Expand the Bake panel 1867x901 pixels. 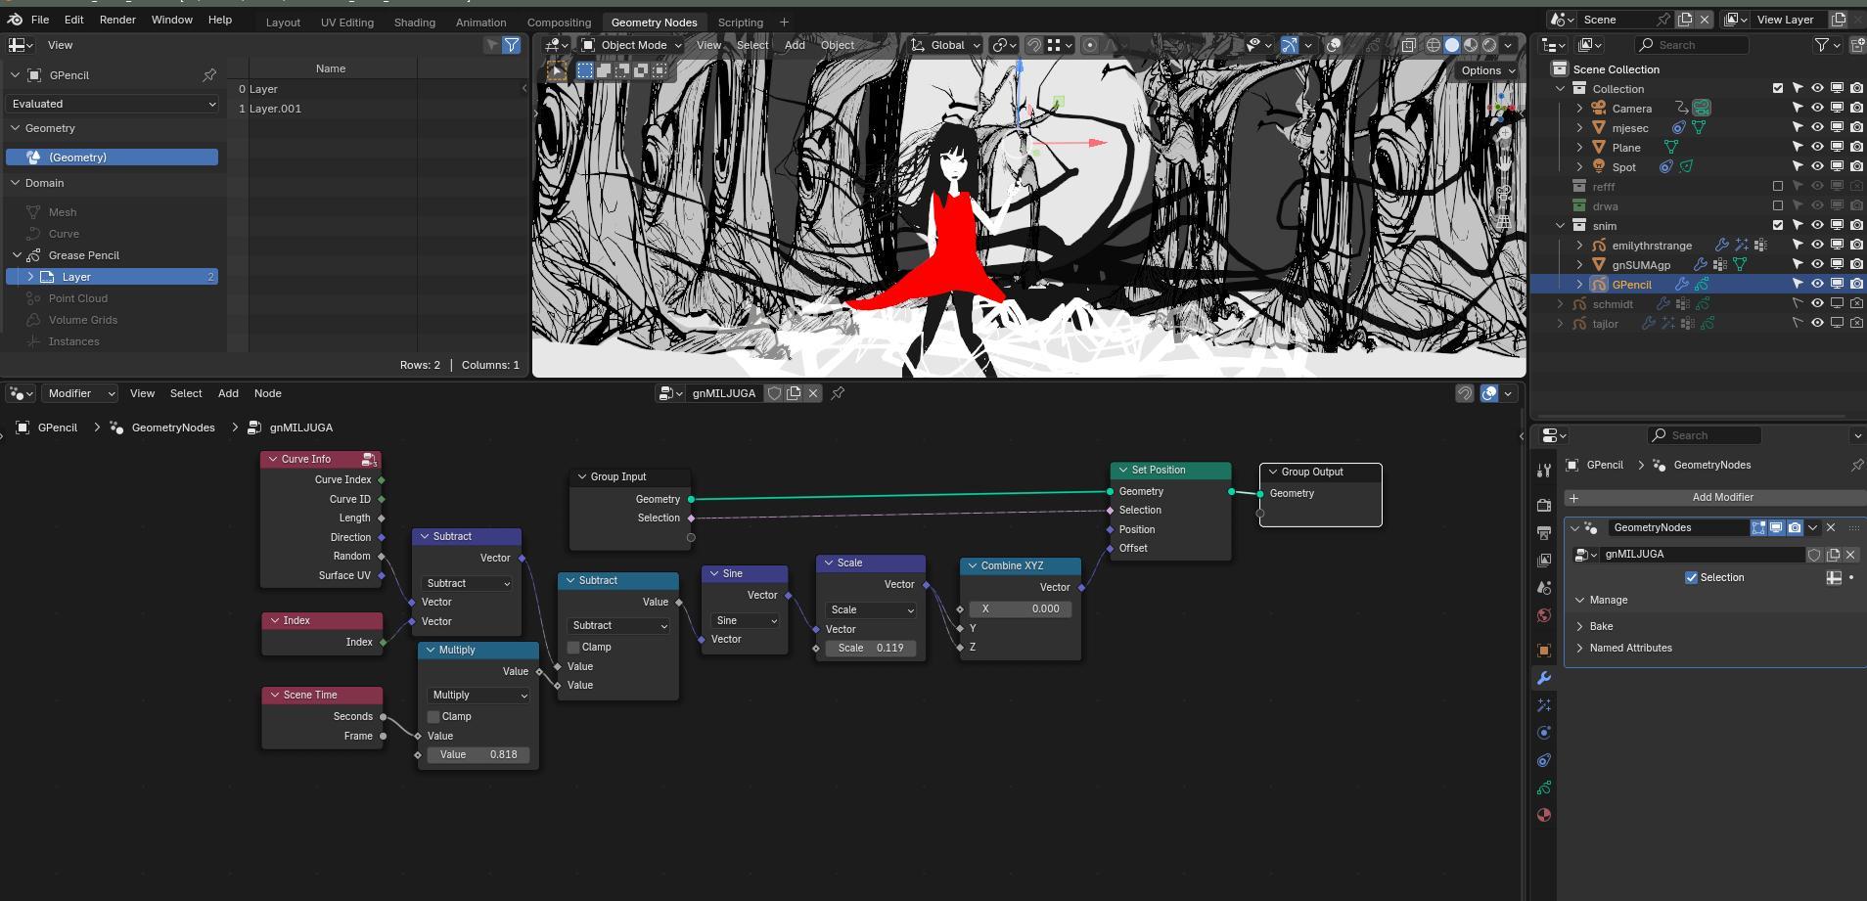coord(1601,626)
